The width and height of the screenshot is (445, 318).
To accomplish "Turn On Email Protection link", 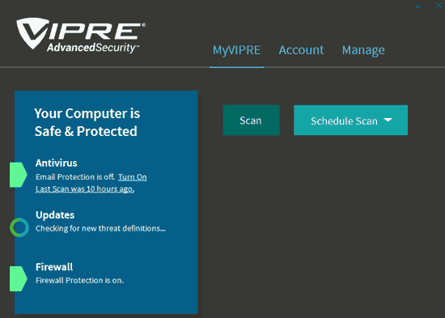I will [x=133, y=177].
